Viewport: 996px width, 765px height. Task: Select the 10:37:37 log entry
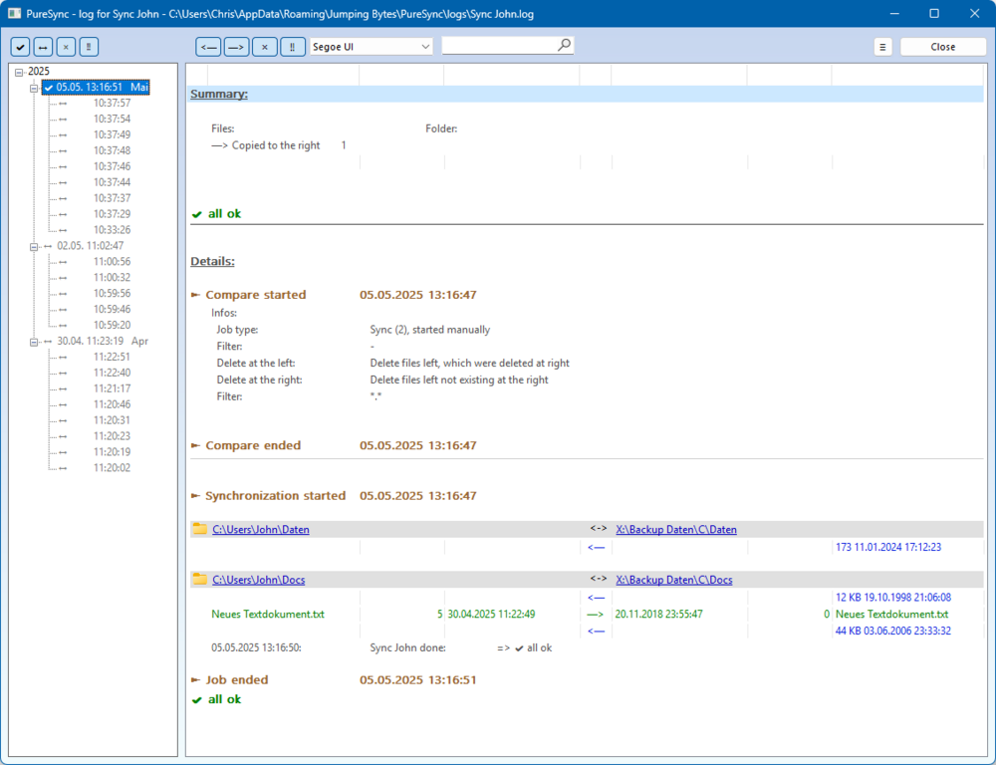click(x=112, y=198)
